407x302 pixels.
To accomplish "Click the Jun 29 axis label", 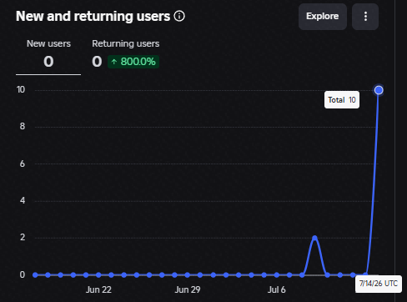I will coord(188,289).
